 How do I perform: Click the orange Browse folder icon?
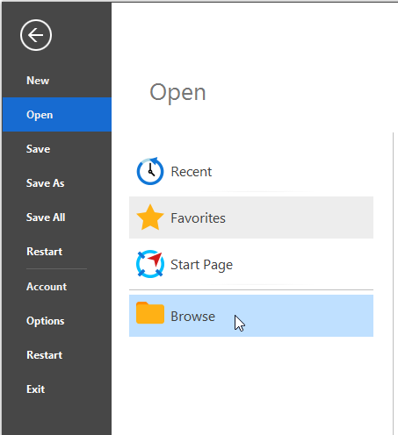[150, 313]
